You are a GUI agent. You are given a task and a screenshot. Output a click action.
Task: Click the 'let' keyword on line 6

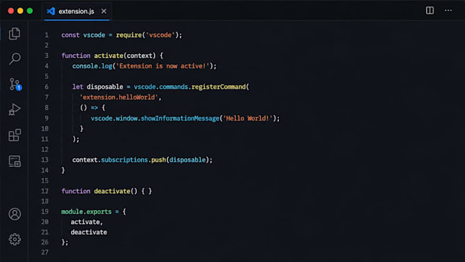point(78,87)
